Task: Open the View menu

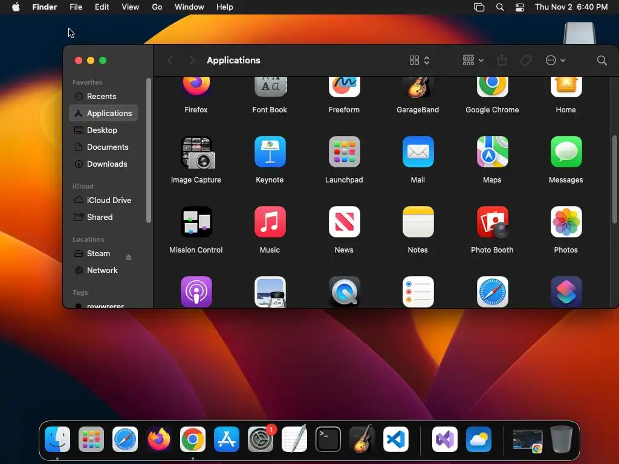Action: 131,7
